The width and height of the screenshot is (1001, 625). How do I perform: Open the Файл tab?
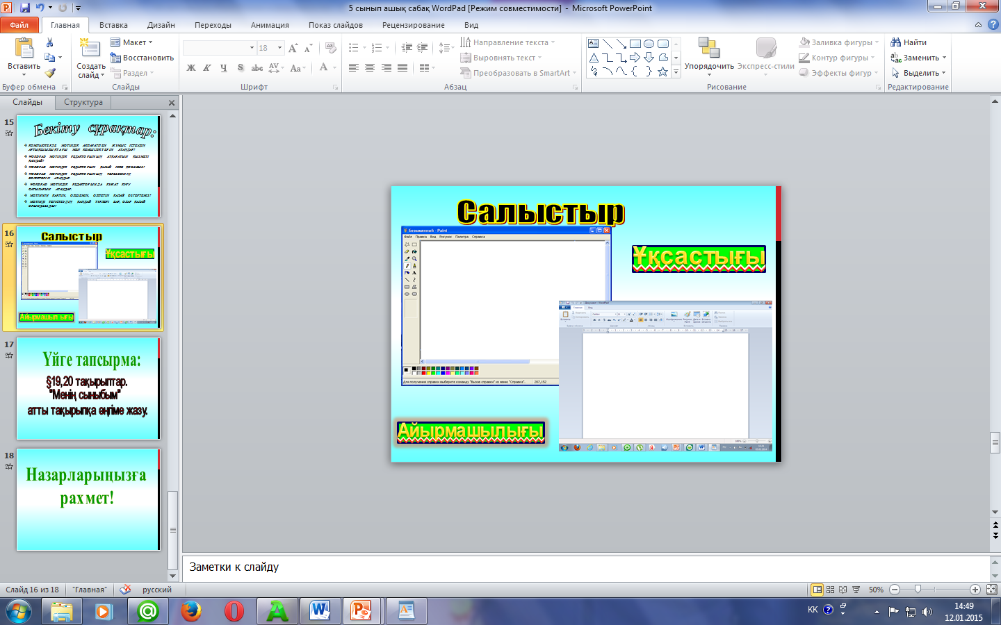click(19, 24)
